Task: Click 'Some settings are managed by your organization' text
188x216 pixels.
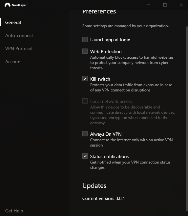Action: 125,26
